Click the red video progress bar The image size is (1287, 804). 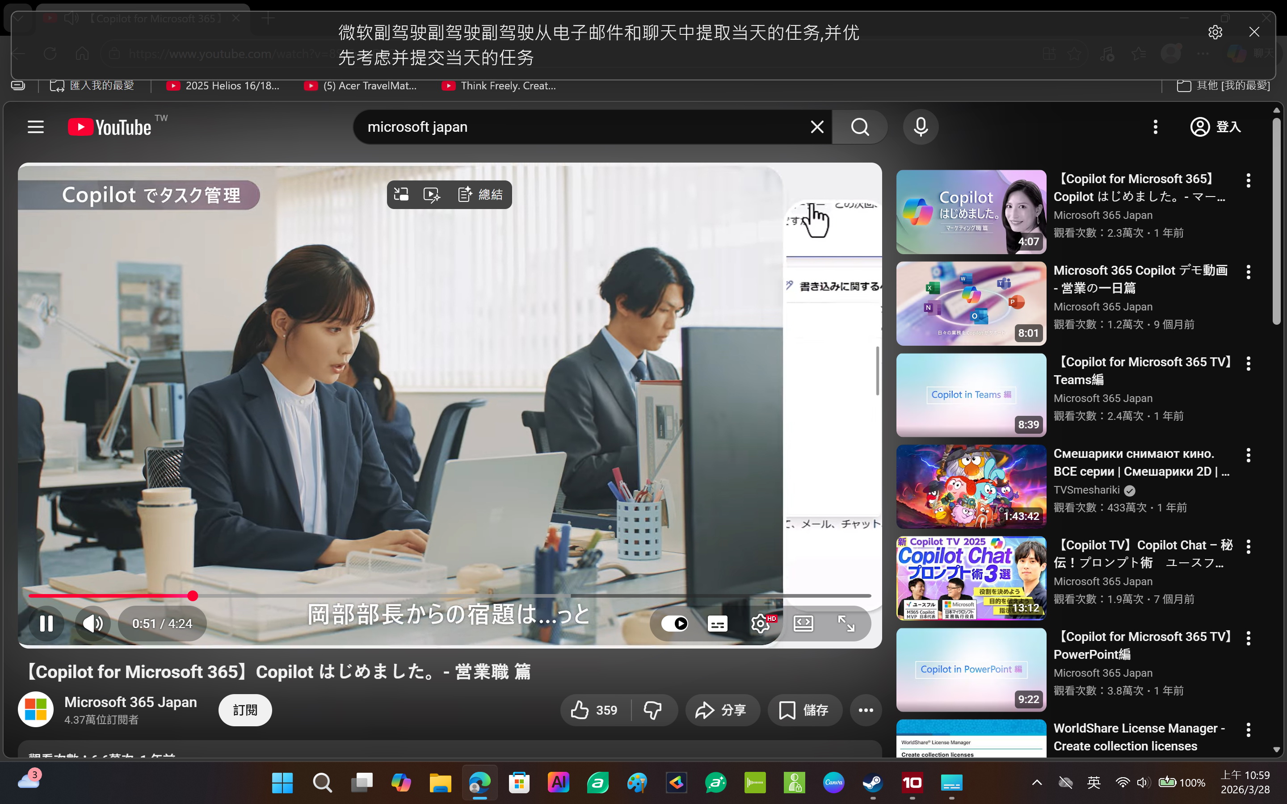(106, 596)
